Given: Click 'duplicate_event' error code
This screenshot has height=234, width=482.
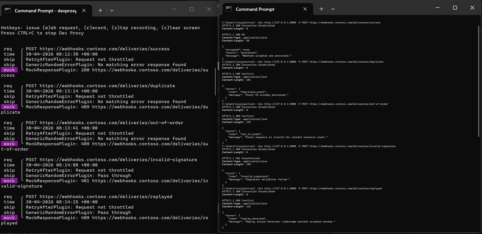Looking at the screenshot, I should point(254,92).
